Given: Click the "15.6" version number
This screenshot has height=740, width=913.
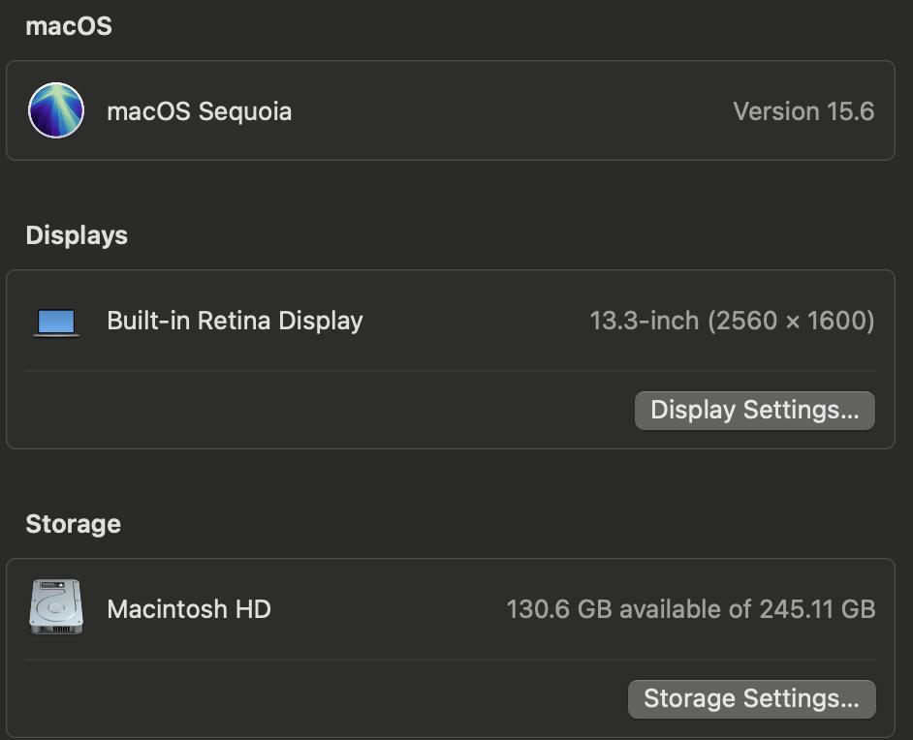Looking at the screenshot, I should [851, 111].
